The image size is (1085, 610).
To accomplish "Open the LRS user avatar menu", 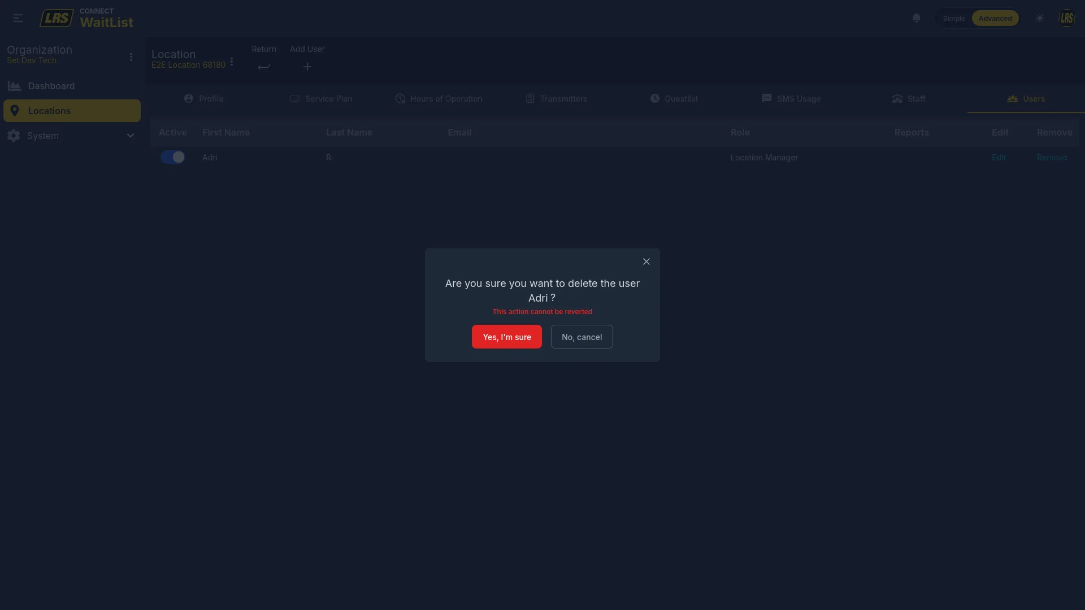I will click(1066, 18).
